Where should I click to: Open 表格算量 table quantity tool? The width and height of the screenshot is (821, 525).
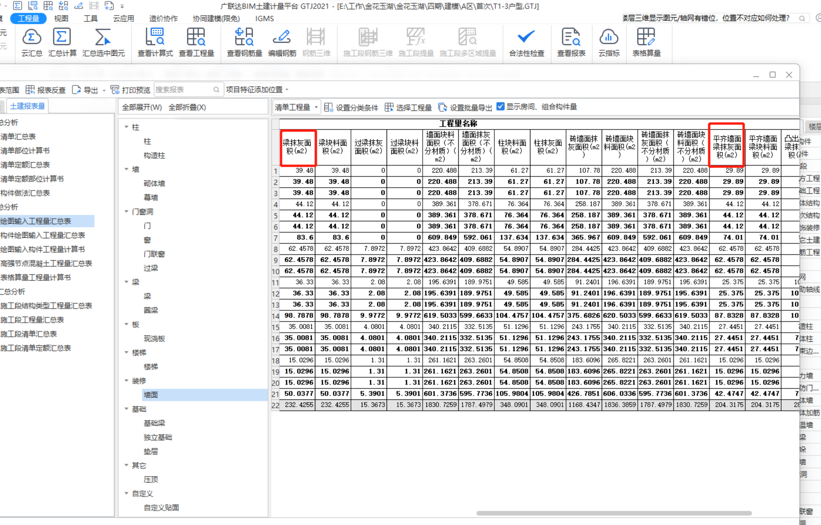646,43
